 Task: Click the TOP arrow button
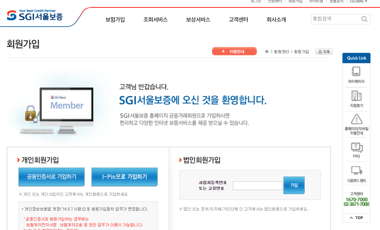pos(356,218)
